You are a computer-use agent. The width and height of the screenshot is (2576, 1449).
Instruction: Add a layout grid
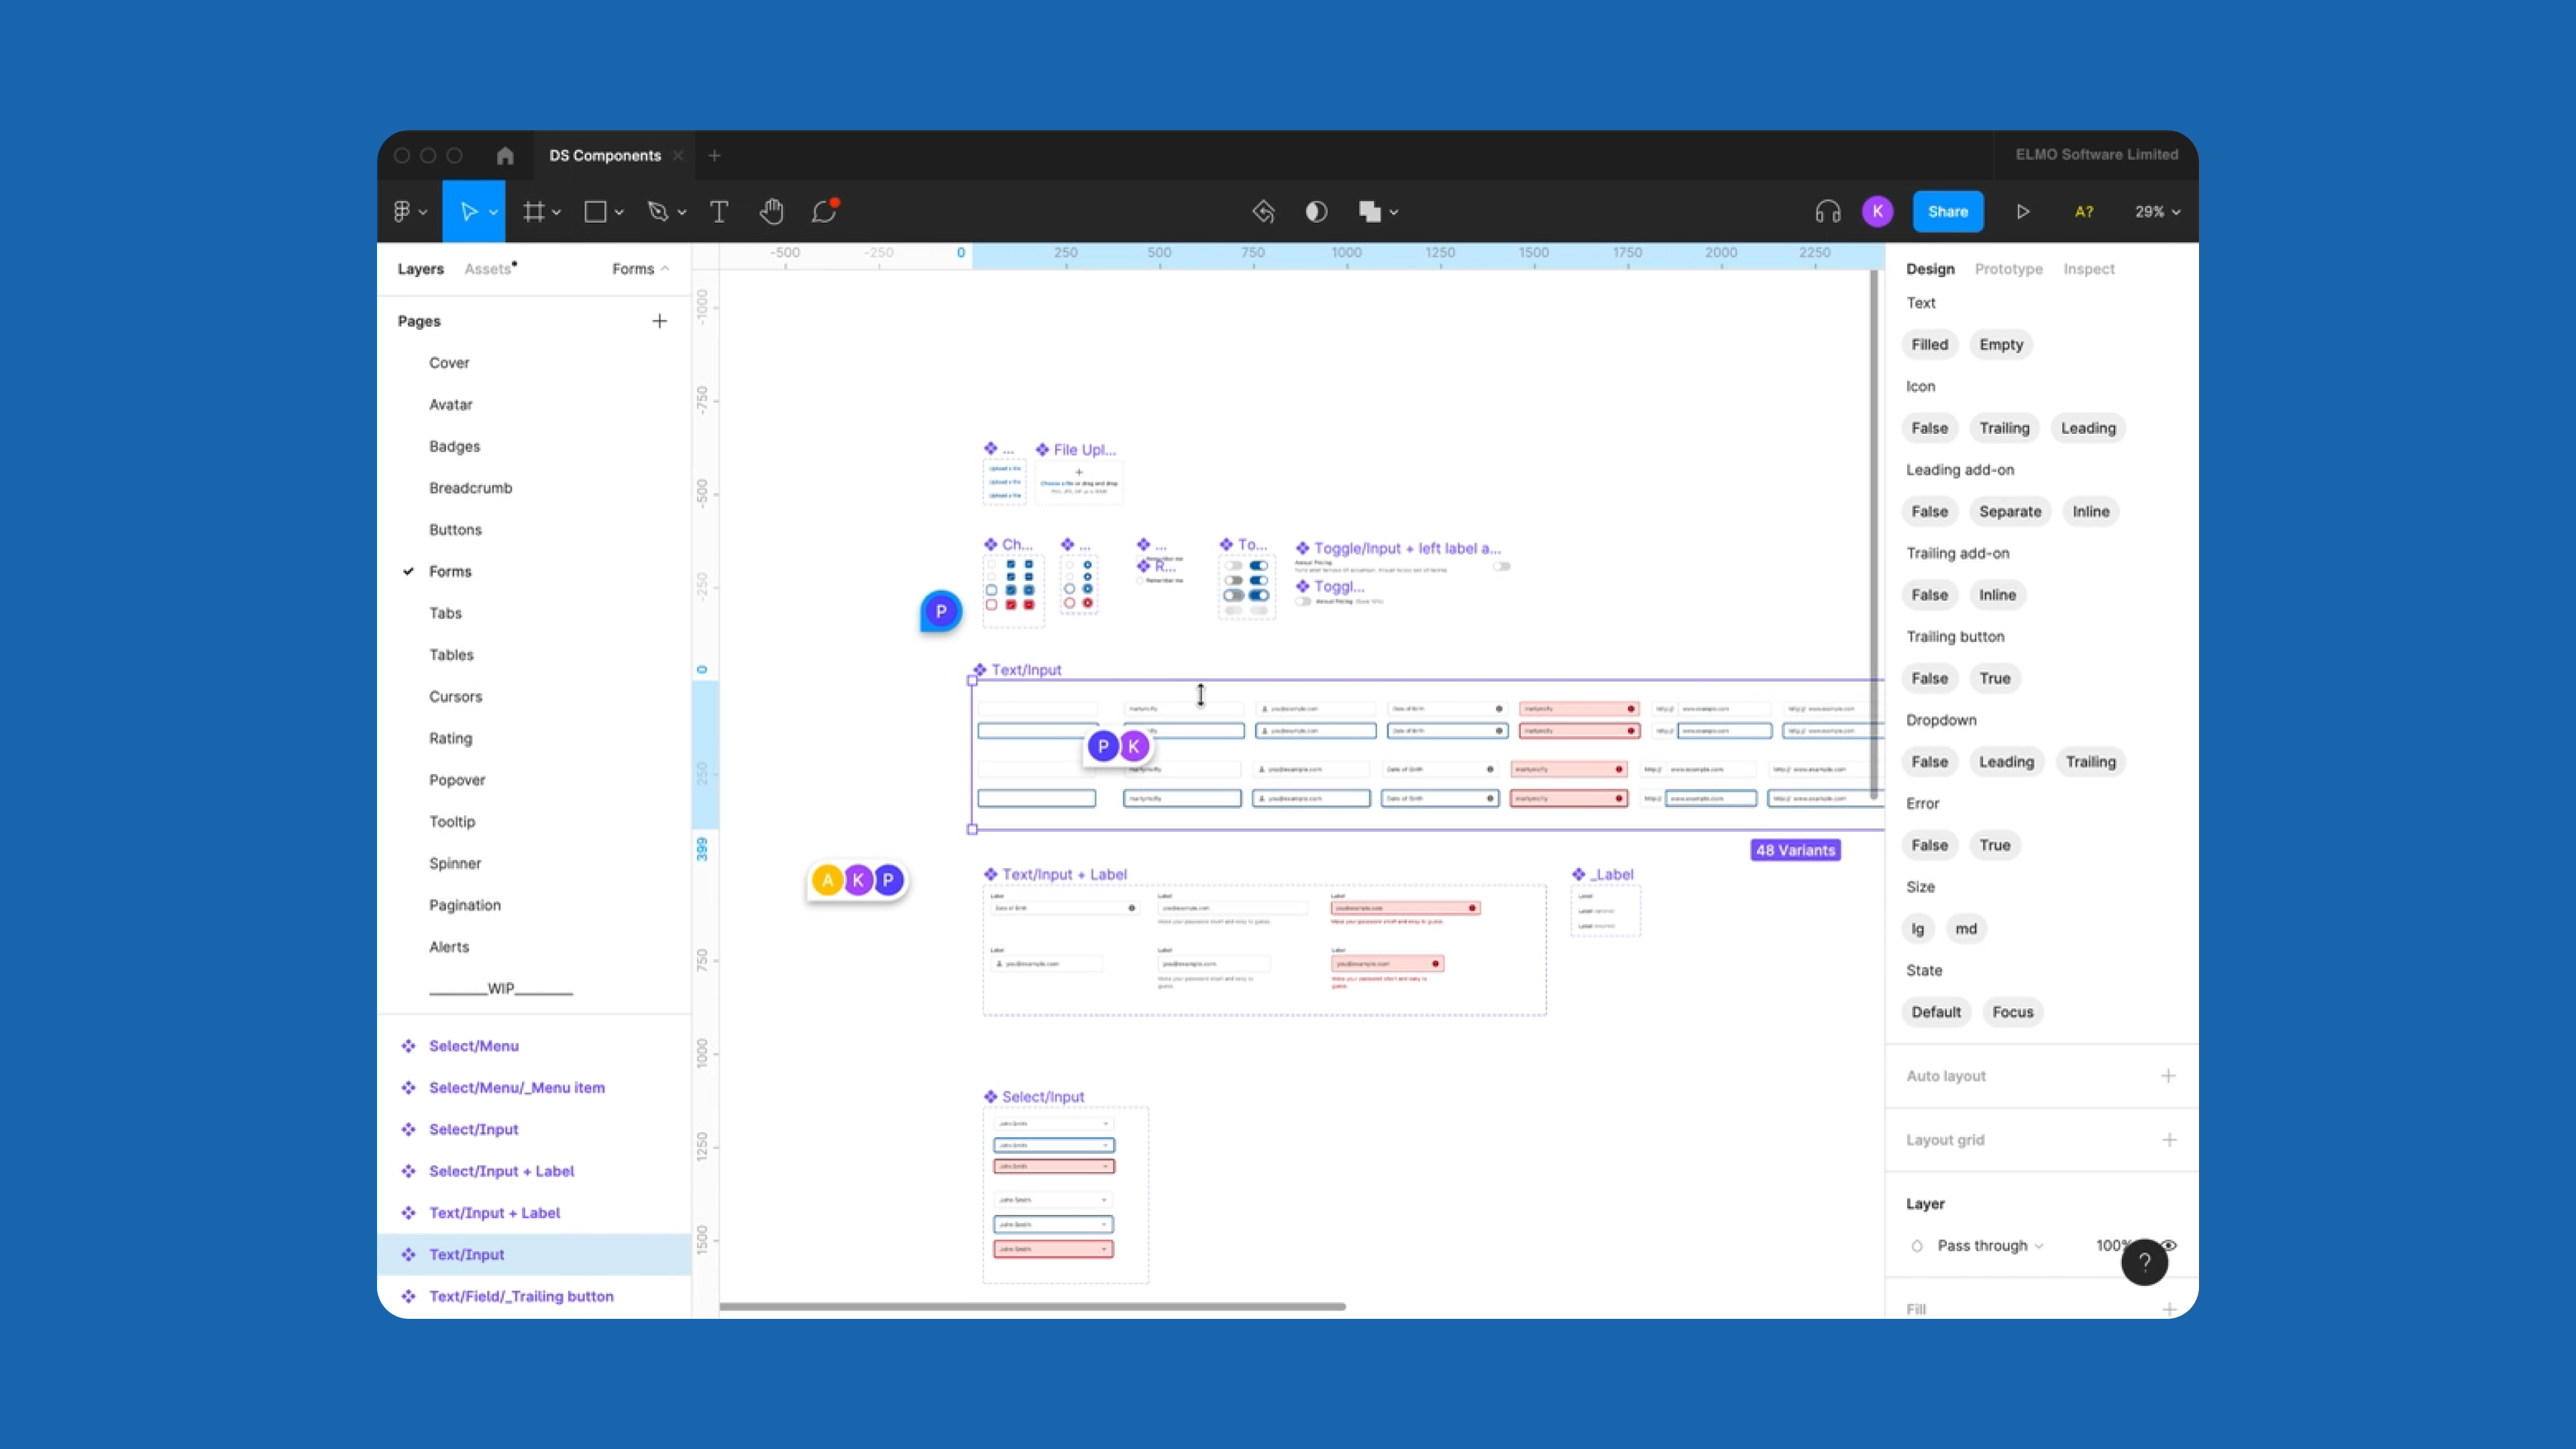[x=2168, y=1140]
